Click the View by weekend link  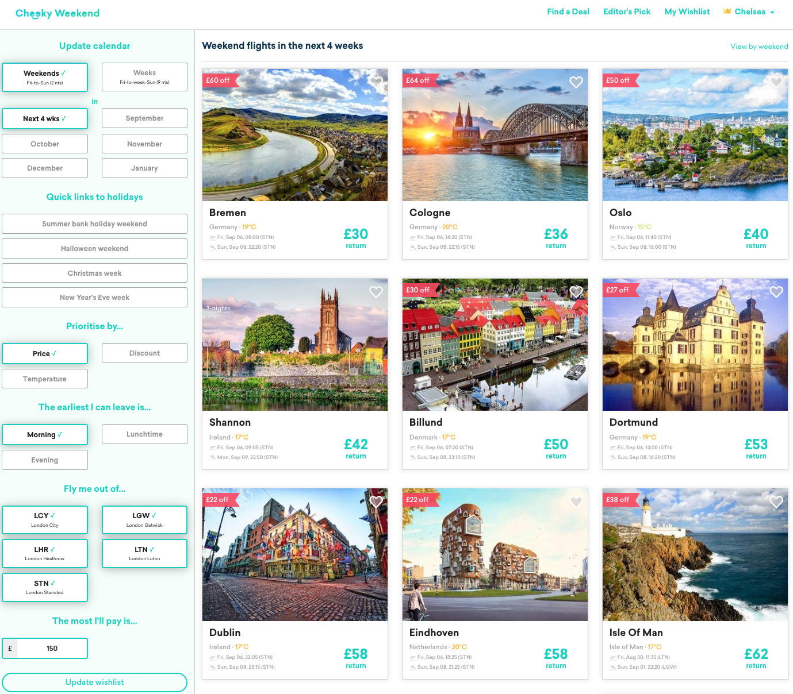pyautogui.click(x=758, y=47)
